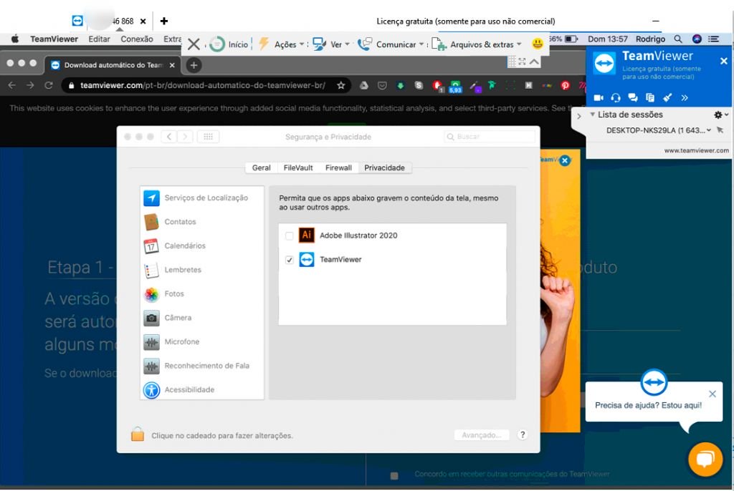Open chat bubbles icon in TeamViewer panel
Image resolution: width=734 pixels, height=491 pixels.
[x=633, y=98]
